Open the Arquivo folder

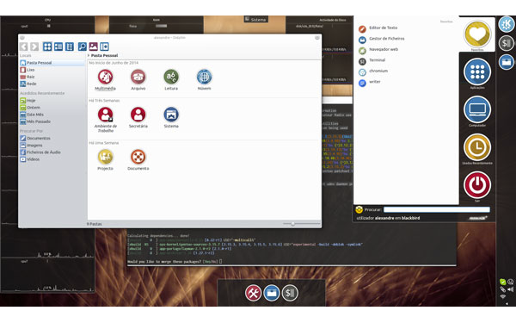click(x=138, y=80)
